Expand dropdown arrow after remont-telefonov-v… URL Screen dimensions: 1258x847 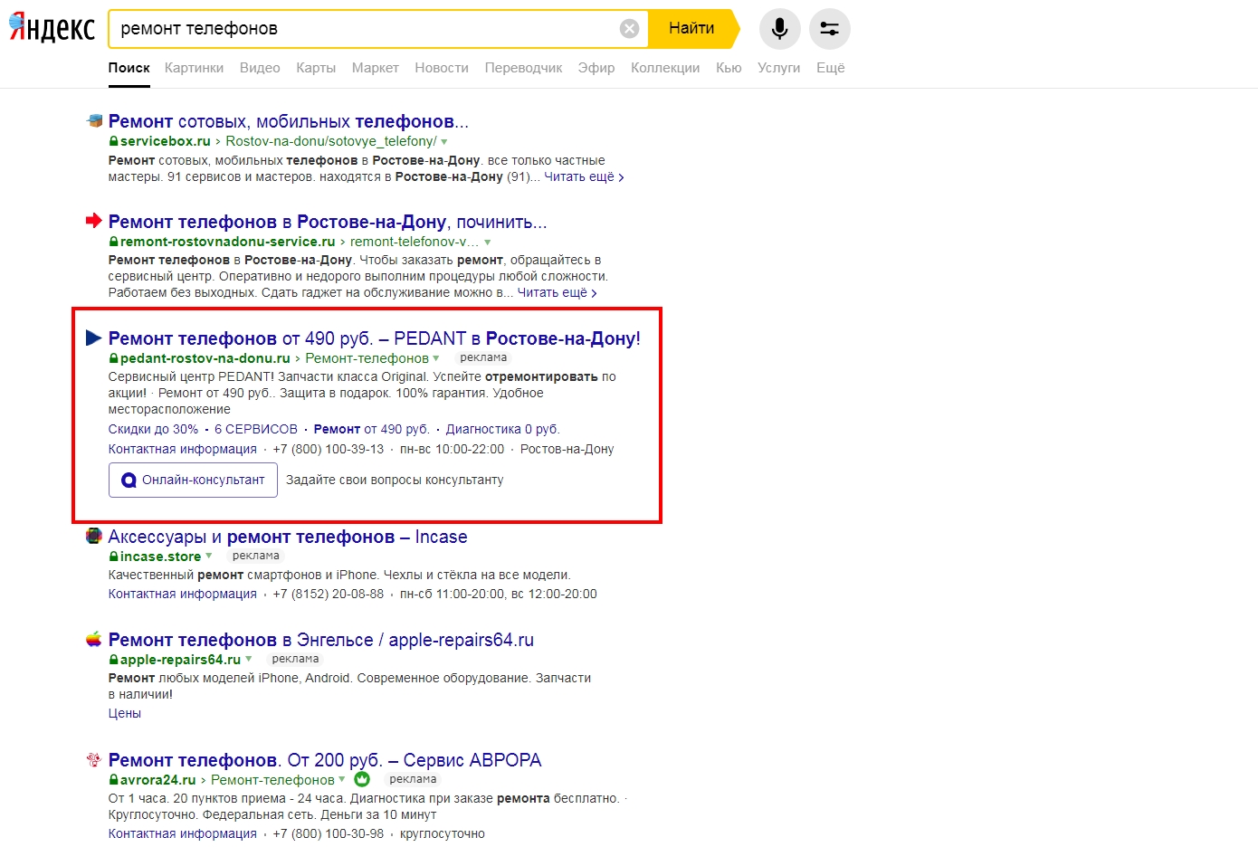(488, 243)
